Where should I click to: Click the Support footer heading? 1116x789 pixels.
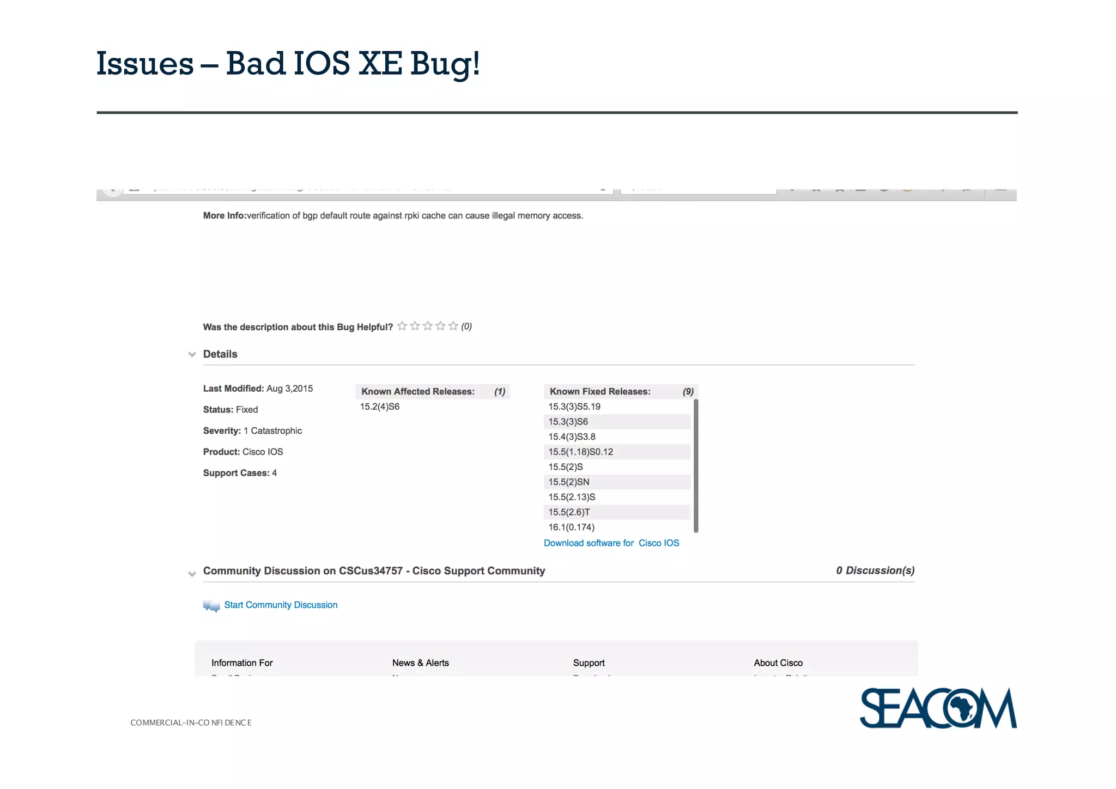click(x=589, y=663)
